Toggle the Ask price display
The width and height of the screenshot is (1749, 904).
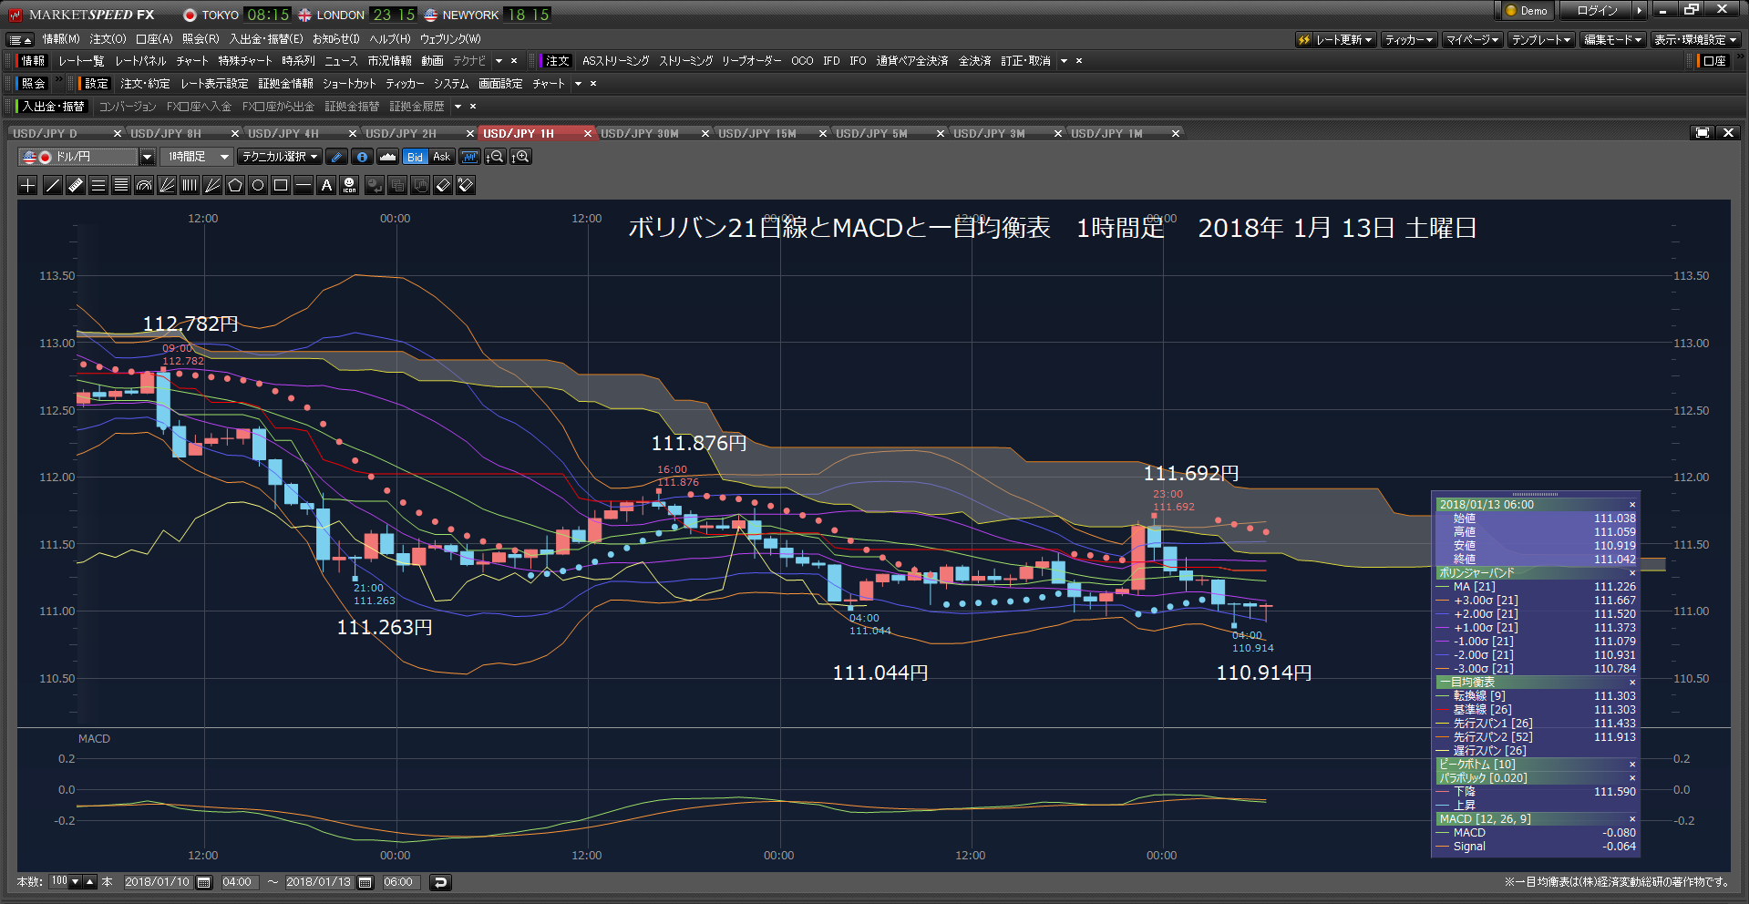(x=441, y=157)
